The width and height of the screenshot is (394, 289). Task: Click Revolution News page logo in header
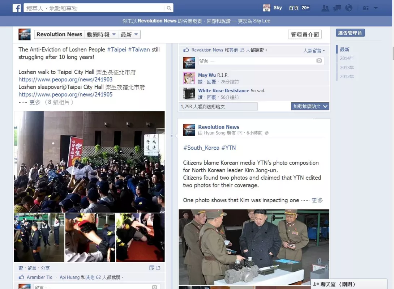[24, 34]
